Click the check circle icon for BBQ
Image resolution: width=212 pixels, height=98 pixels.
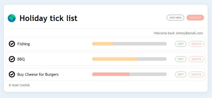(12, 59)
